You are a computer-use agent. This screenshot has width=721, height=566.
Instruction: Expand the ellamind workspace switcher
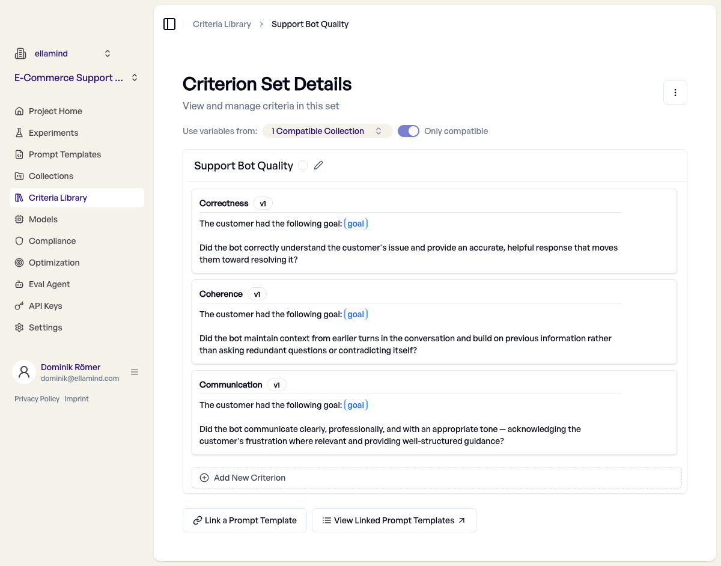click(x=107, y=53)
